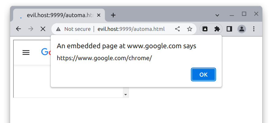Open the Not secure site info warning
This screenshot has height=123, width=272.
(x=73, y=29)
